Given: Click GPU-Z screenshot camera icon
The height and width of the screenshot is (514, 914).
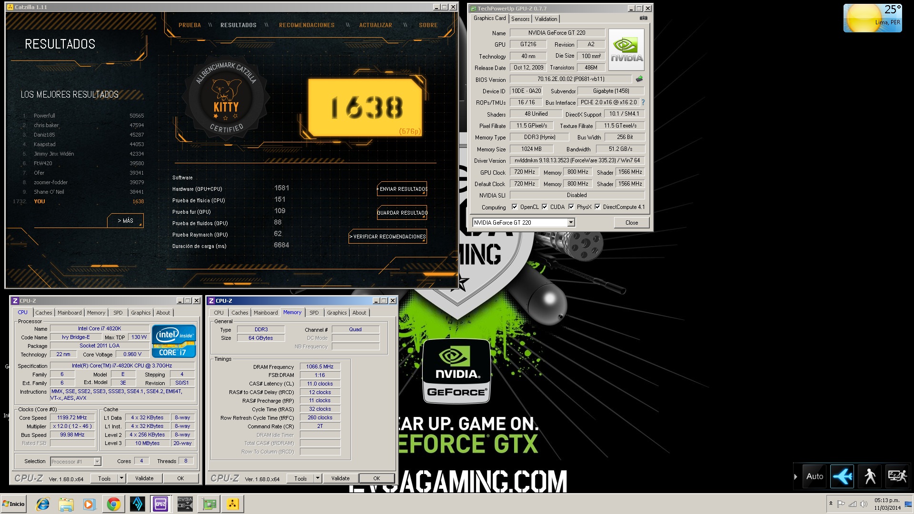Looking at the screenshot, I should tap(643, 18).
